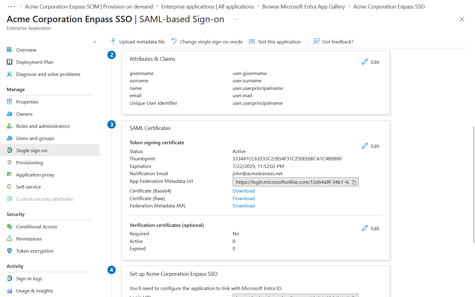Close the SAML-based Sign-on blade
Viewport: 475px width, 297px height.
(462, 19)
